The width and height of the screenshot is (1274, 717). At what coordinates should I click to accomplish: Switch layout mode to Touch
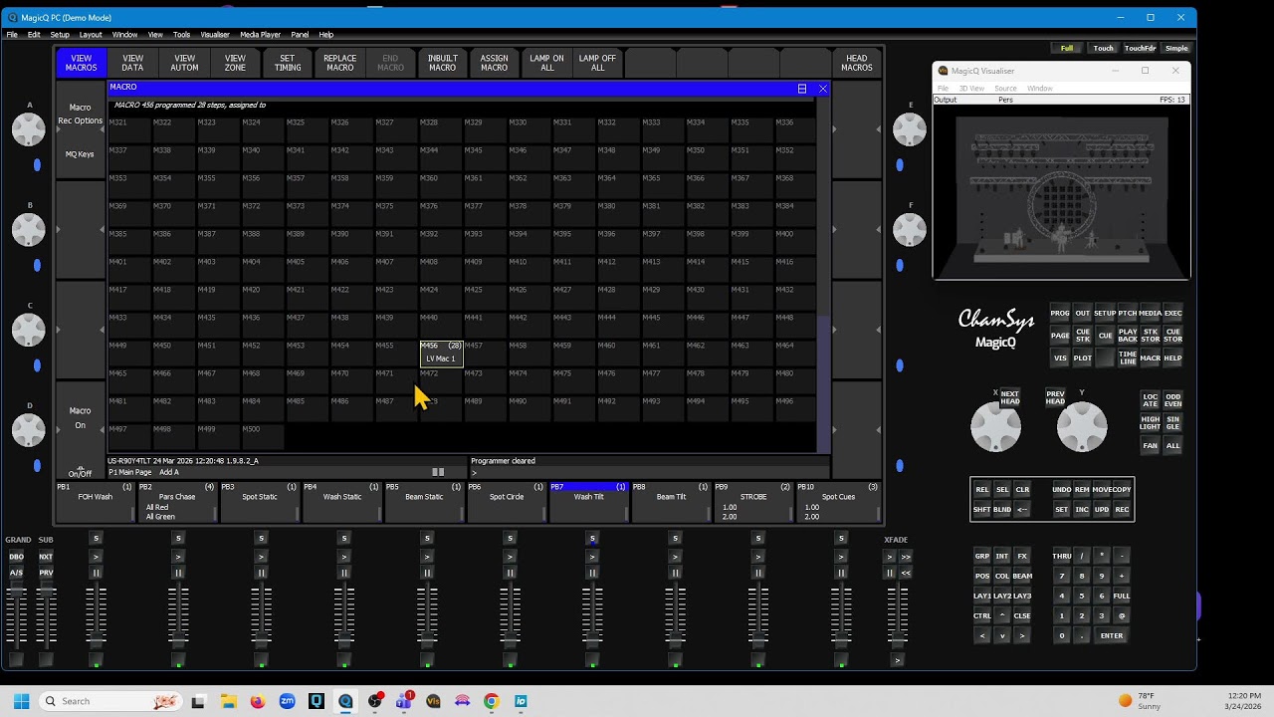tap(1103, 48)
